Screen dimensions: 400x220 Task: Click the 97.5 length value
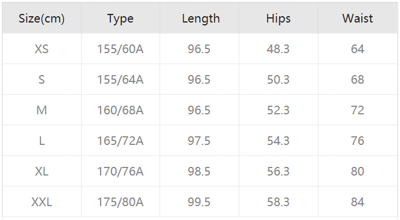pyautogui.click(x=199, y=141)
